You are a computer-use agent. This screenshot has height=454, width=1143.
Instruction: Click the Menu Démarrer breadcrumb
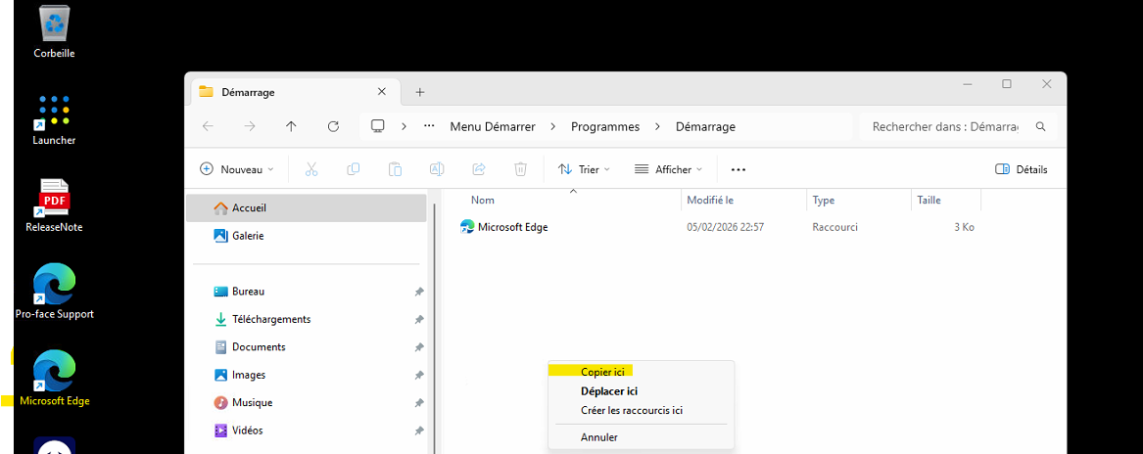[493, 126]
